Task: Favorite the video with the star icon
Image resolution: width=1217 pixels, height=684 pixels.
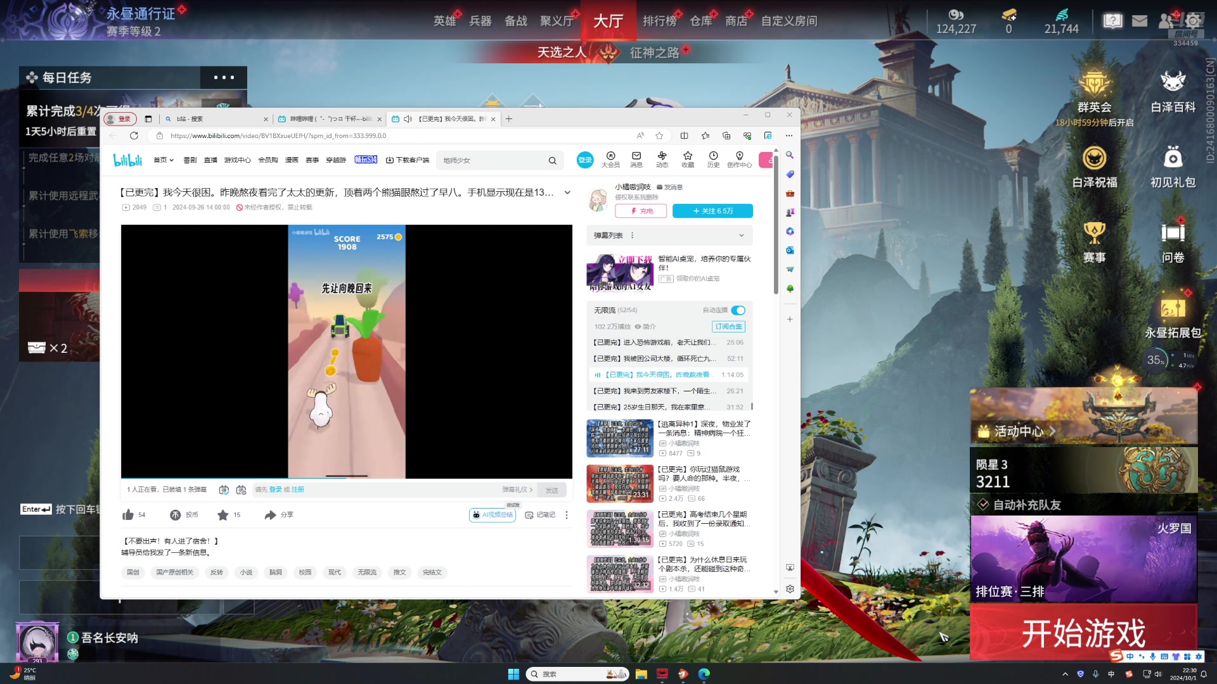Action: coord(223,515)
